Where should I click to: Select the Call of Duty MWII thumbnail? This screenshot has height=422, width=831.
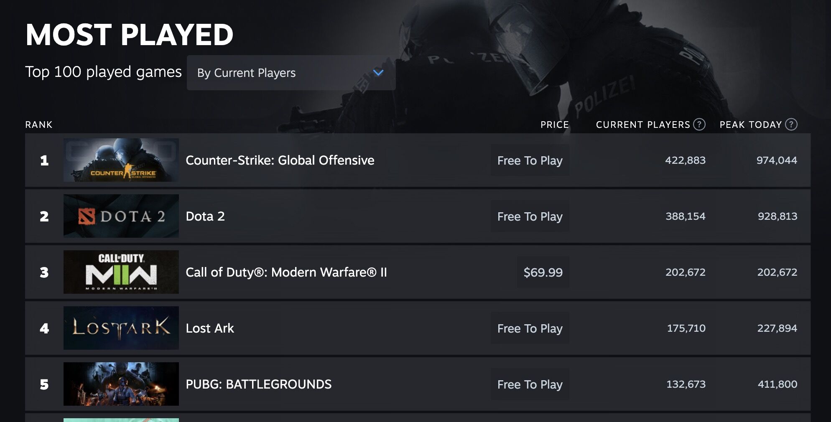pos(121,272)
